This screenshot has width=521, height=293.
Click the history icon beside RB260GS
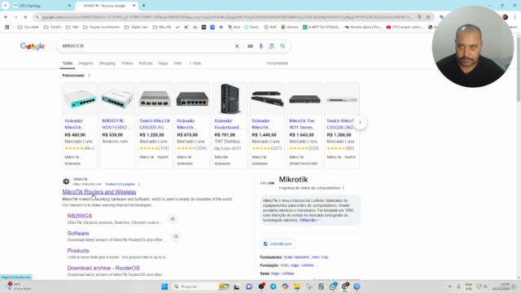(173, 219)
